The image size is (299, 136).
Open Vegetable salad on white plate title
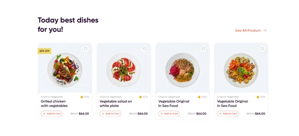(116, 104)
